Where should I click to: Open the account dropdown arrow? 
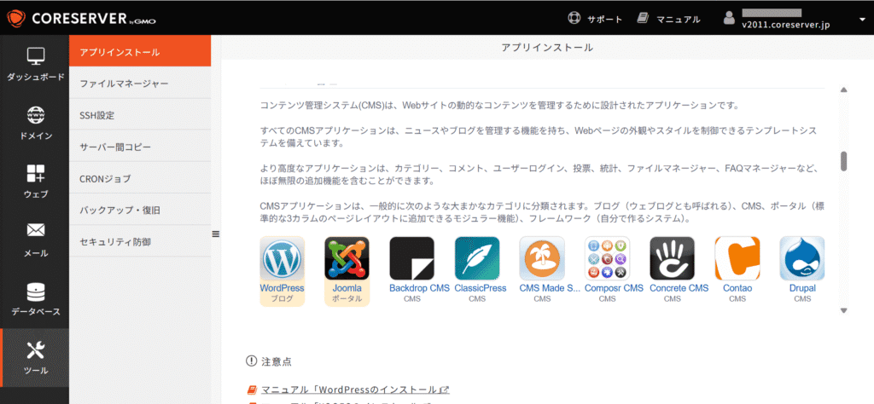pyautogui.click(x=862, y=20)
